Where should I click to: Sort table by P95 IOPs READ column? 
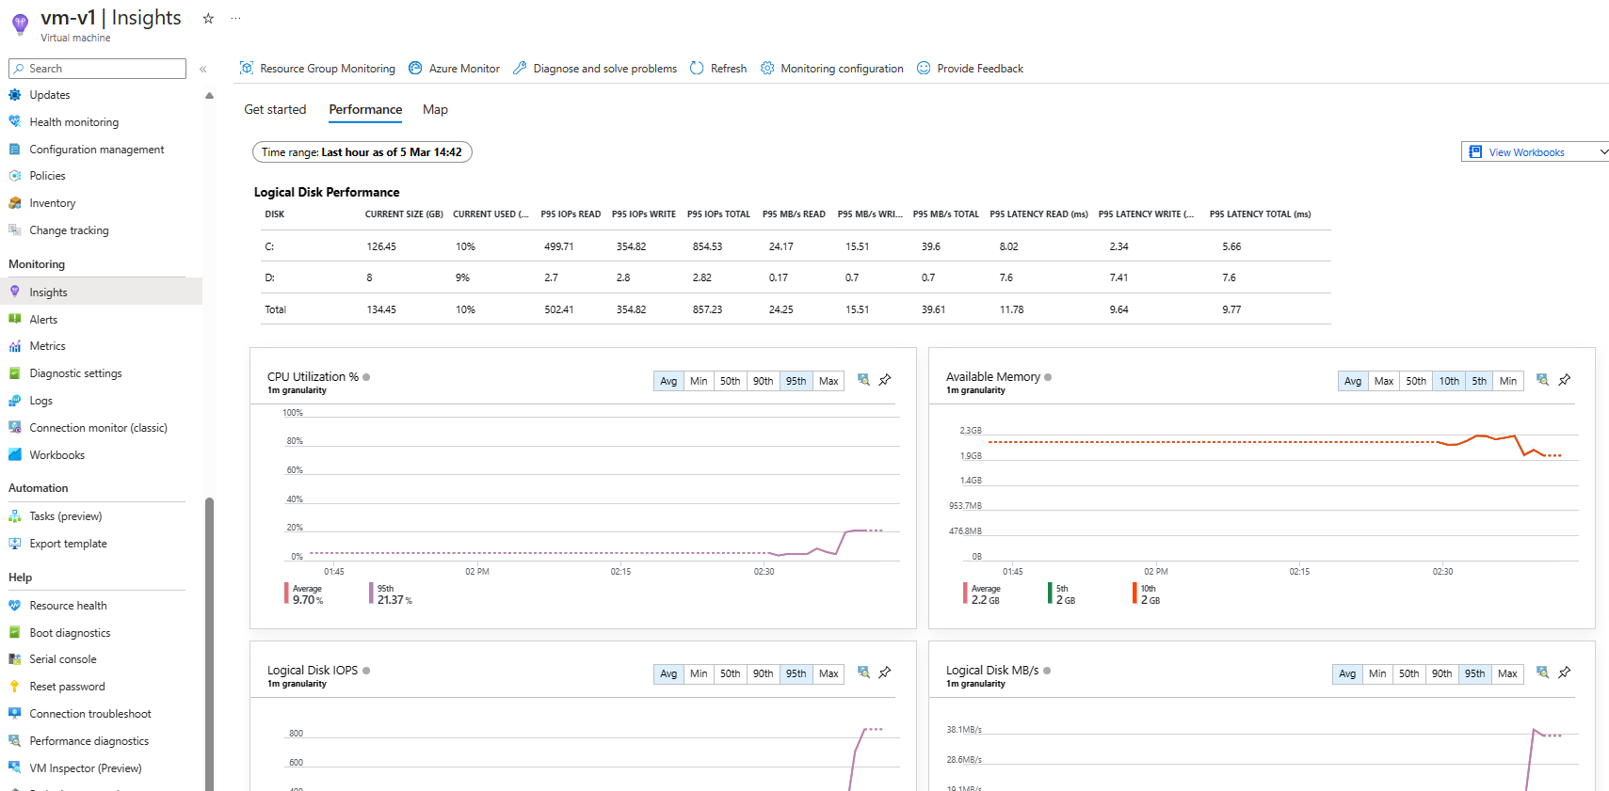pyautogui.click(x=571, y=214)
